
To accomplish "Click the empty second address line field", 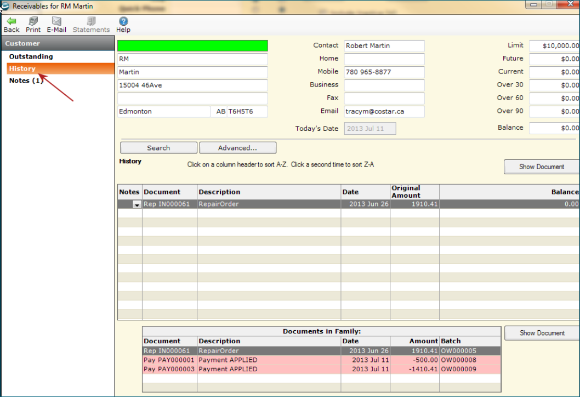I will pos(192,99).
